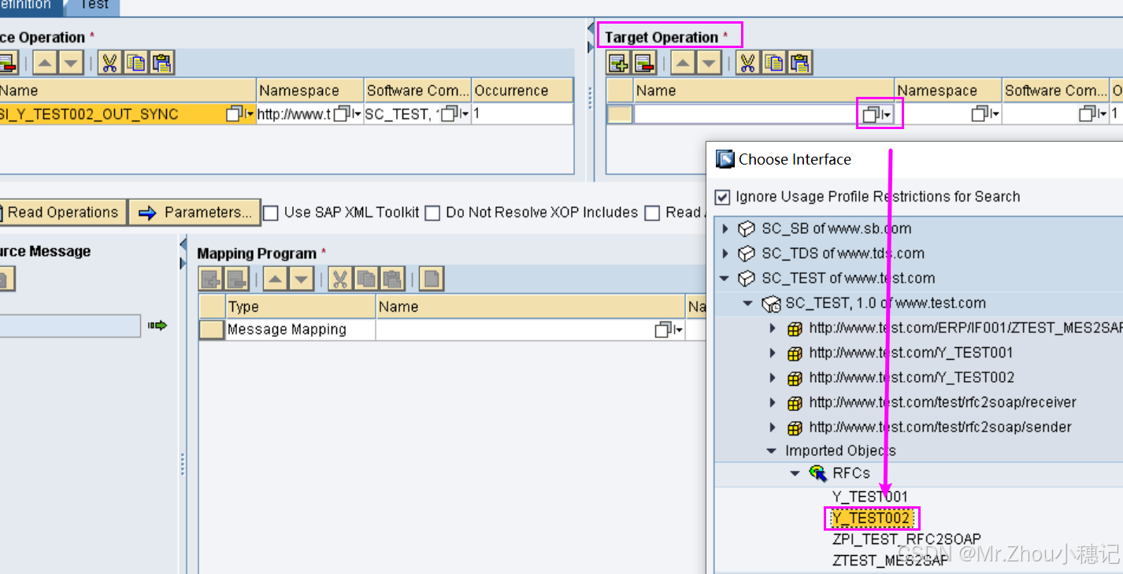Click the Paste icon in Mapping Program toolbar
1123x574 pixels.
(x=393, y=278)
